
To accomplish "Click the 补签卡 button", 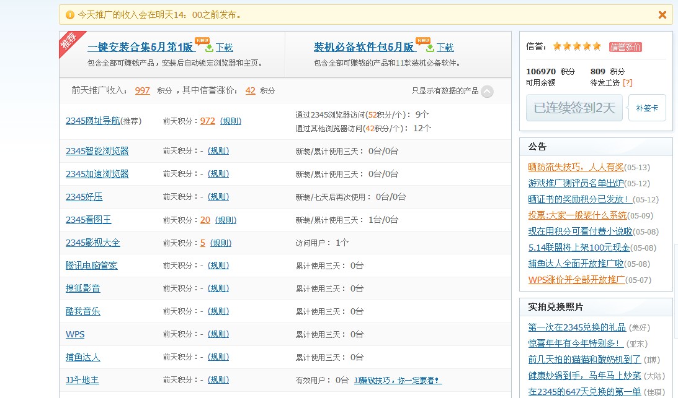I will click(x=647, y=108).
